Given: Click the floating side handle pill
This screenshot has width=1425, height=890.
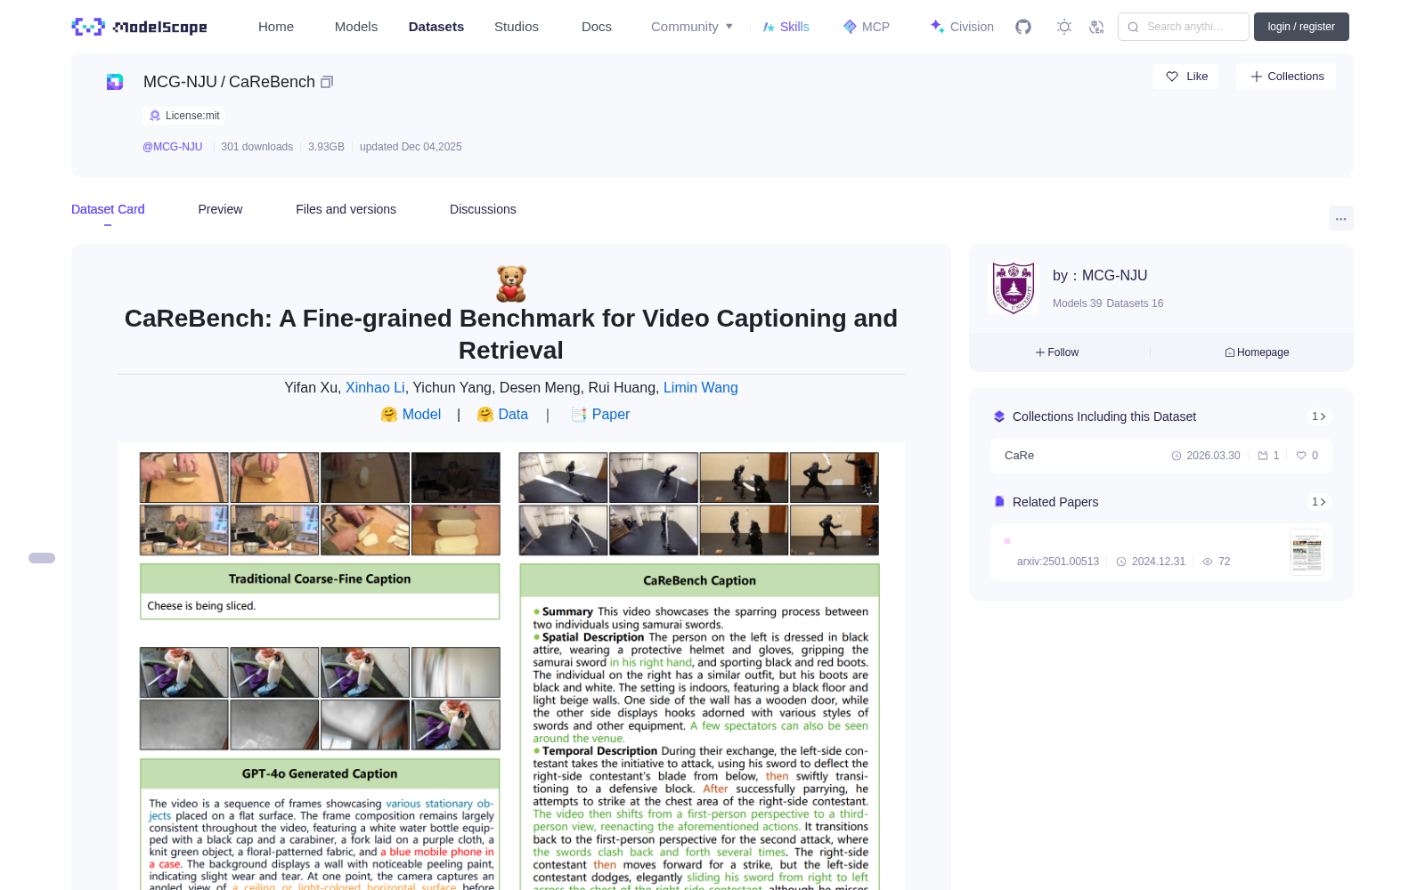Looking at the screenshot, I should (42, 558).
